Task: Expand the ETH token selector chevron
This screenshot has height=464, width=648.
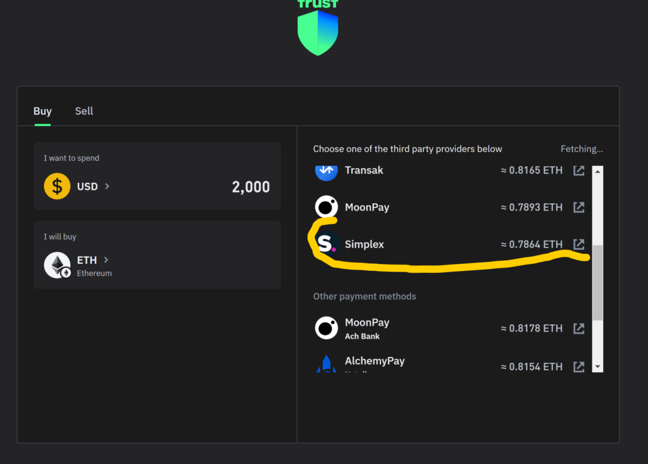Action: pos(106,260)
